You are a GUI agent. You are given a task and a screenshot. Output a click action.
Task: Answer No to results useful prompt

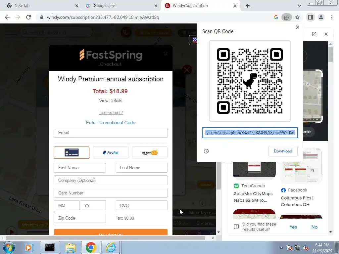[314, 227]
